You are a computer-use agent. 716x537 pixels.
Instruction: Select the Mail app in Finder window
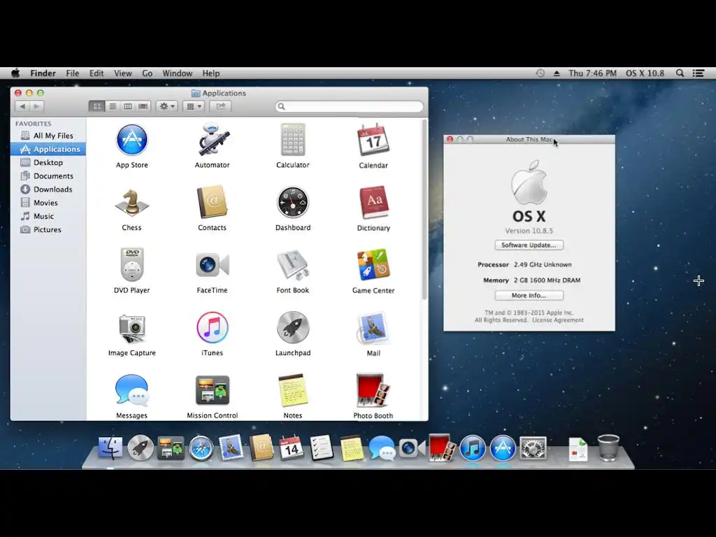(373, 328)
